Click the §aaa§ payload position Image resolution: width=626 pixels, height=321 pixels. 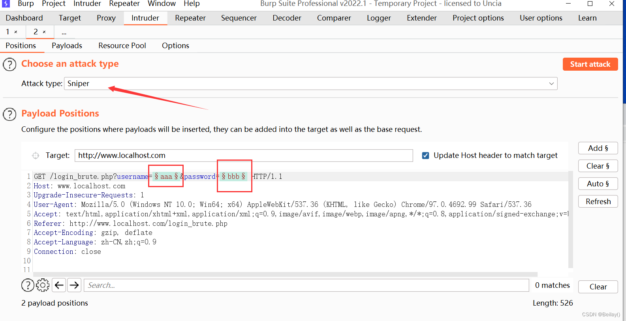[x=166, y=176]
